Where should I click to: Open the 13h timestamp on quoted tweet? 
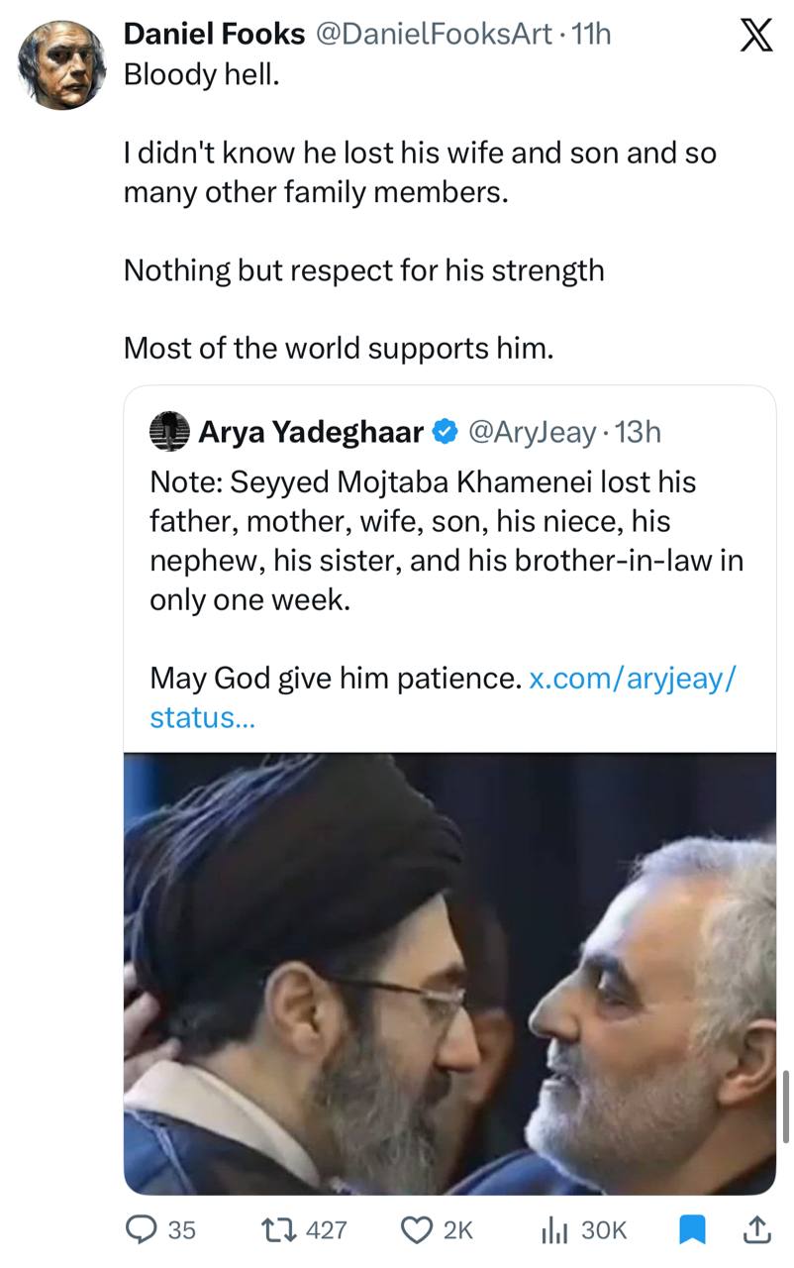tap(639, 432)
